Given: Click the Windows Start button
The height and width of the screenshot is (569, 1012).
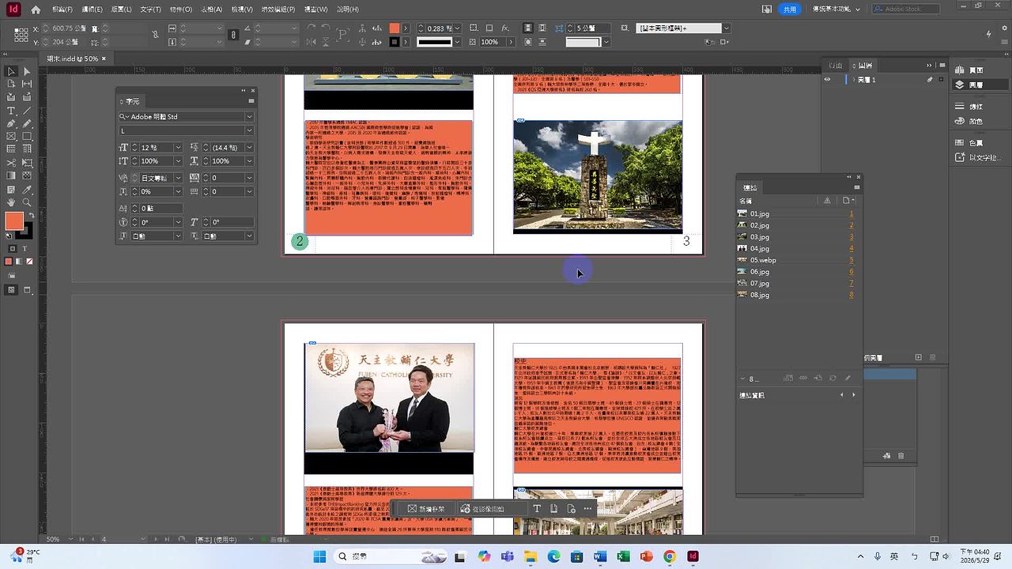Looking at the screenshot, I should 319,556.
